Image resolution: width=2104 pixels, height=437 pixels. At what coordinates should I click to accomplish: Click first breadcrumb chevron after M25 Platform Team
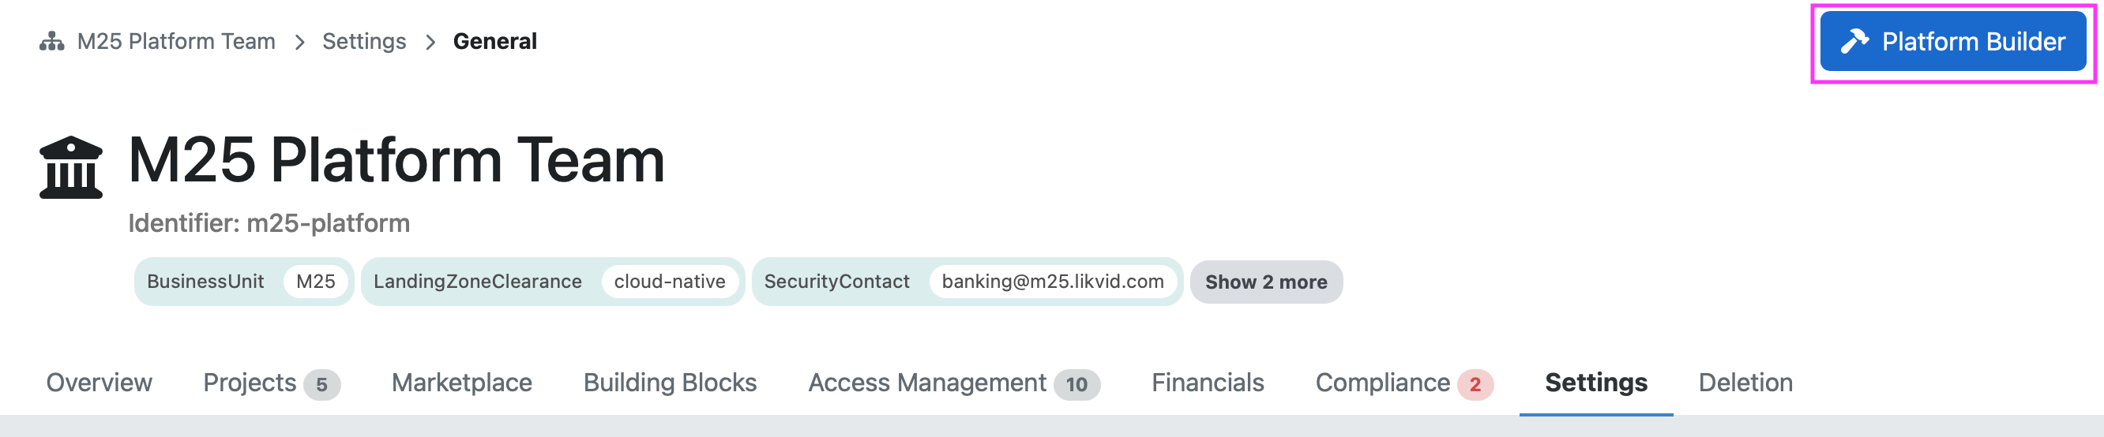[x=300, y=42]
